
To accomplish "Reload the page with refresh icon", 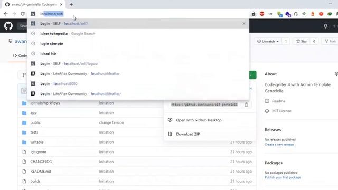I will coord(22,14).
